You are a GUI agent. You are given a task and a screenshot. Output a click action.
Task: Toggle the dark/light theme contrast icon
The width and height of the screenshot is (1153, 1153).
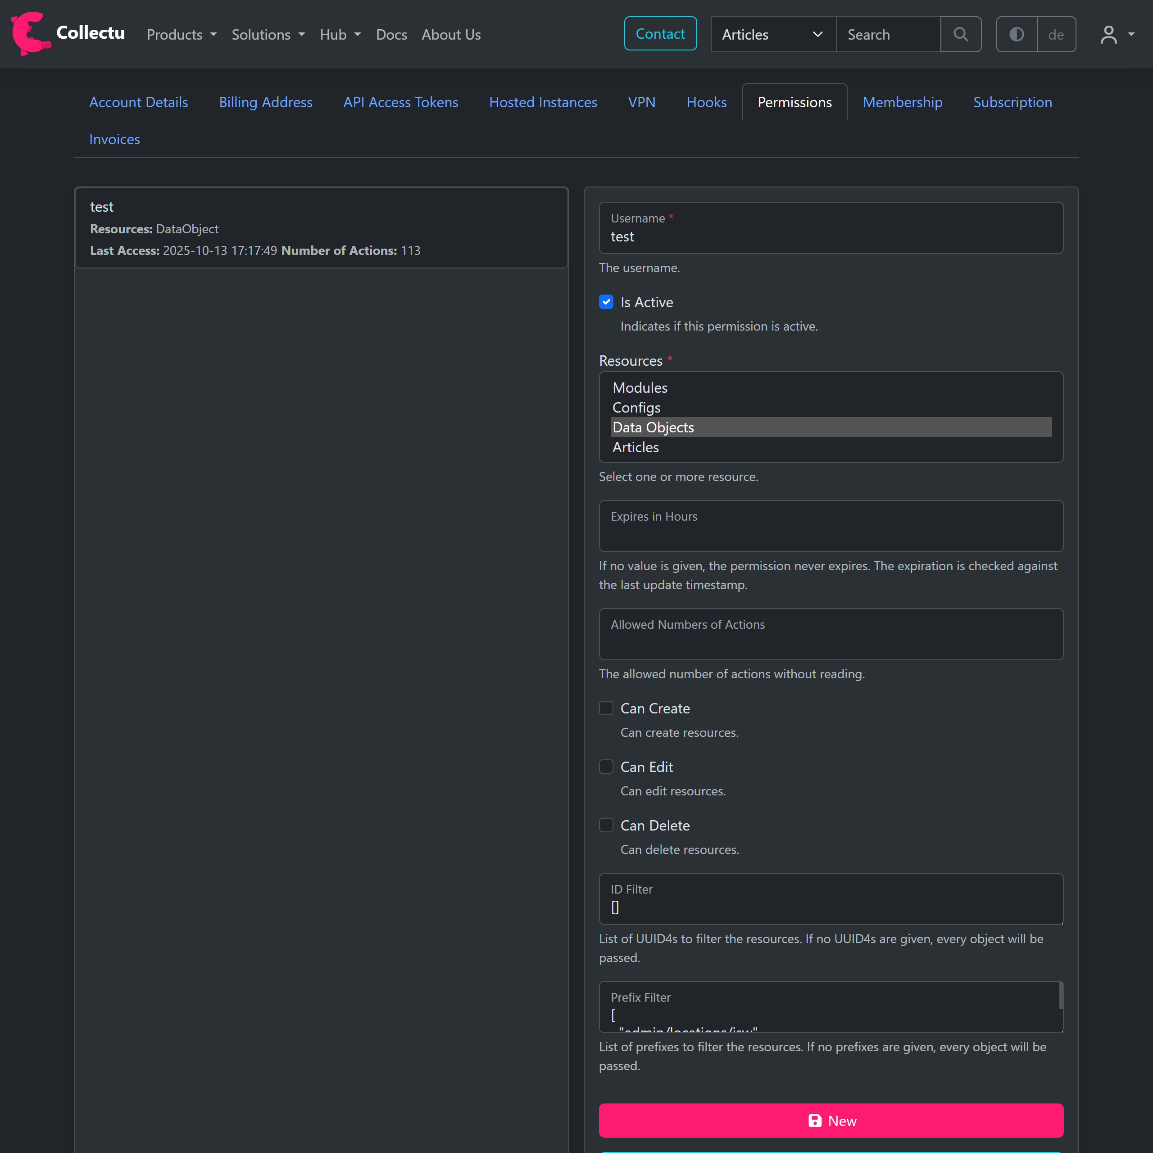1017,34
